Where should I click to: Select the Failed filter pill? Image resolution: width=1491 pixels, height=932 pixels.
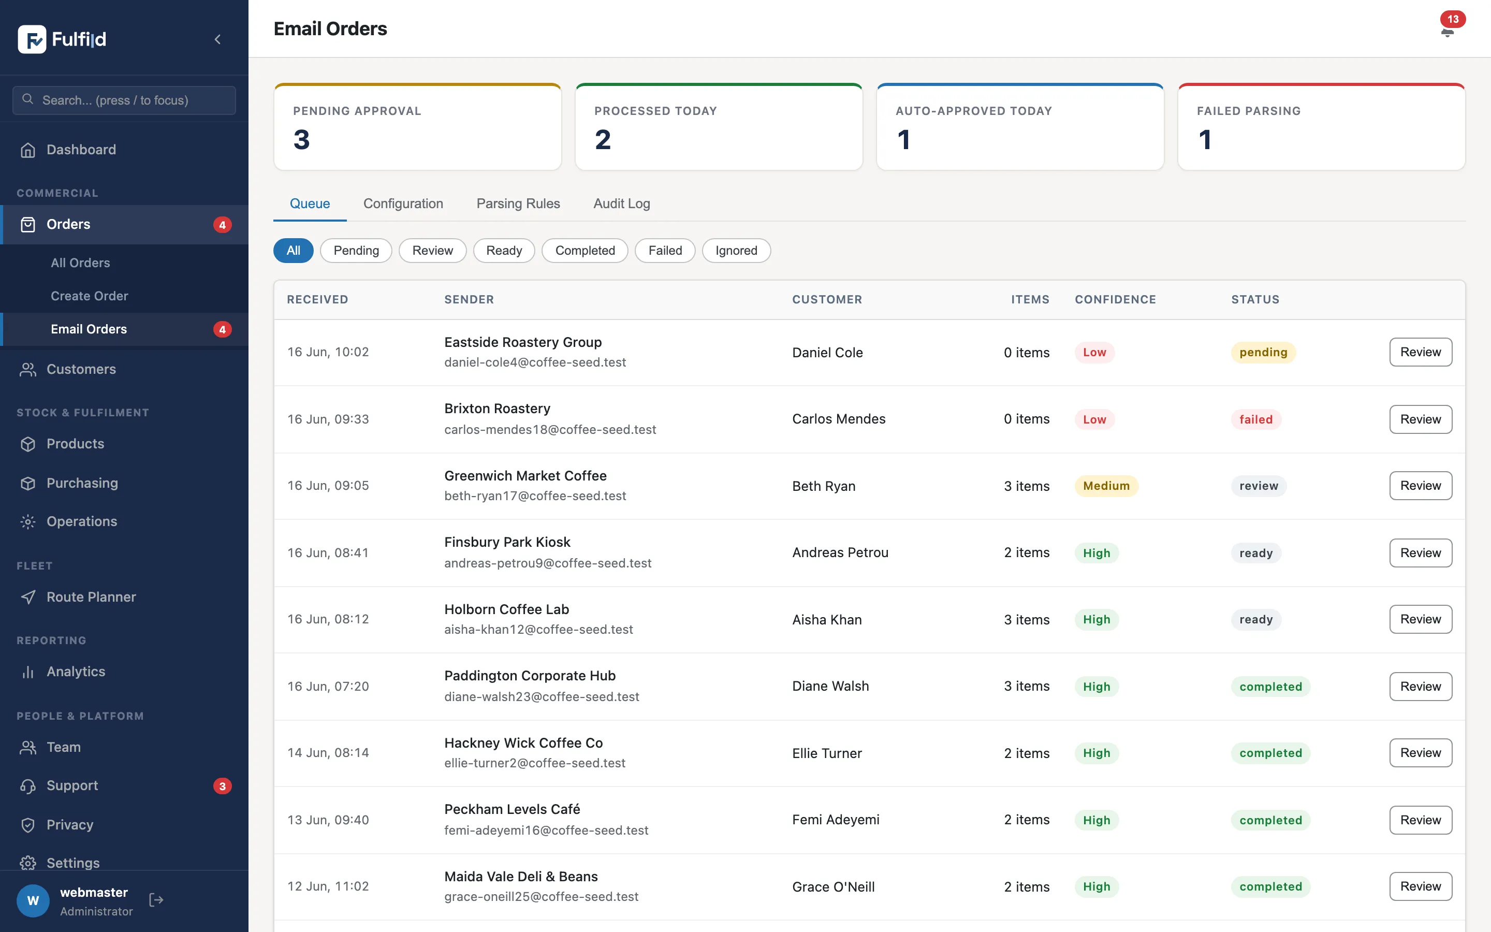click(x=665, y=250)
